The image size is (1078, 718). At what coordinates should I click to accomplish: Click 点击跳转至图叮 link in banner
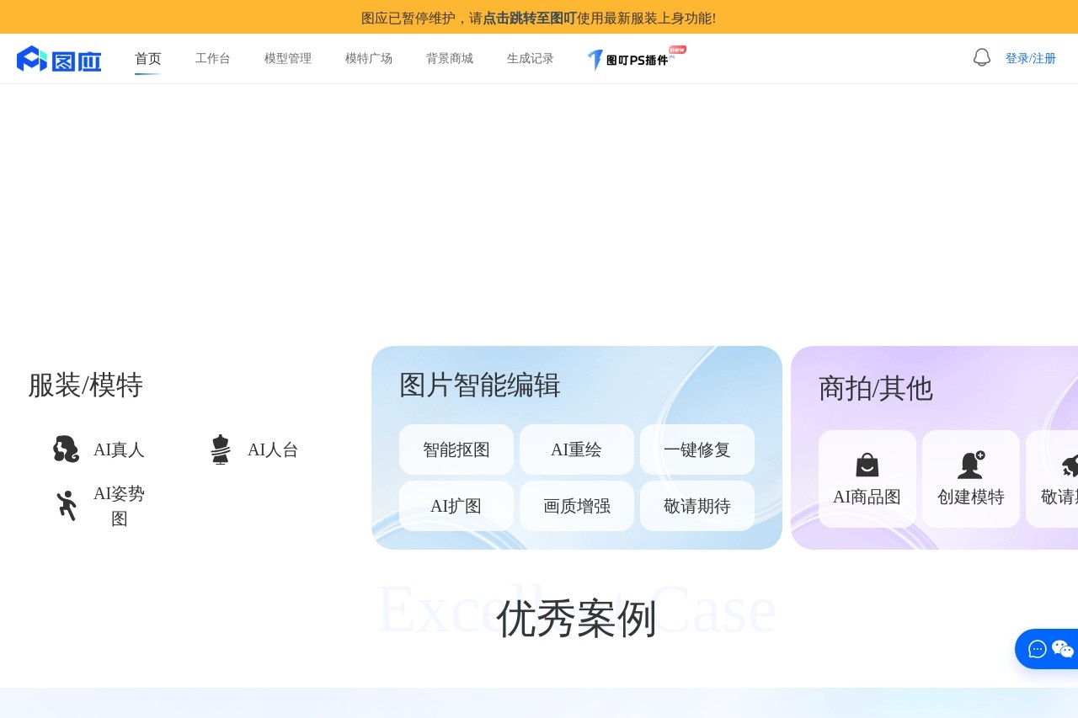click(529, 18)
